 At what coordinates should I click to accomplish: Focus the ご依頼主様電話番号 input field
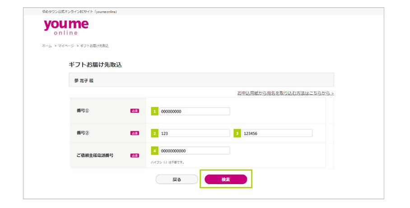click(x=195, y=151)
